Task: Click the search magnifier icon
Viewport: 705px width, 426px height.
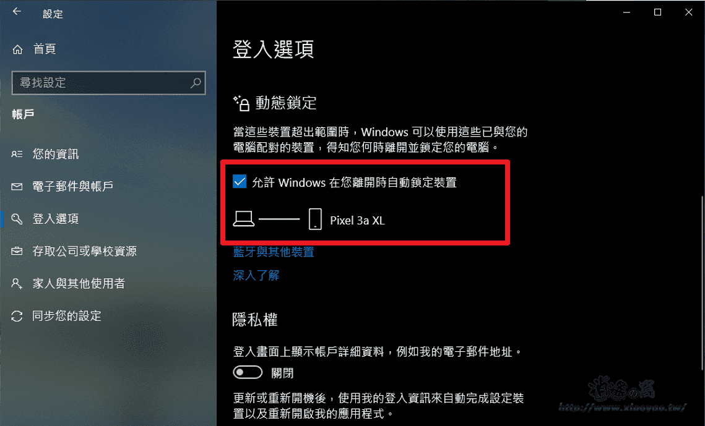Action: coord(196,83)
